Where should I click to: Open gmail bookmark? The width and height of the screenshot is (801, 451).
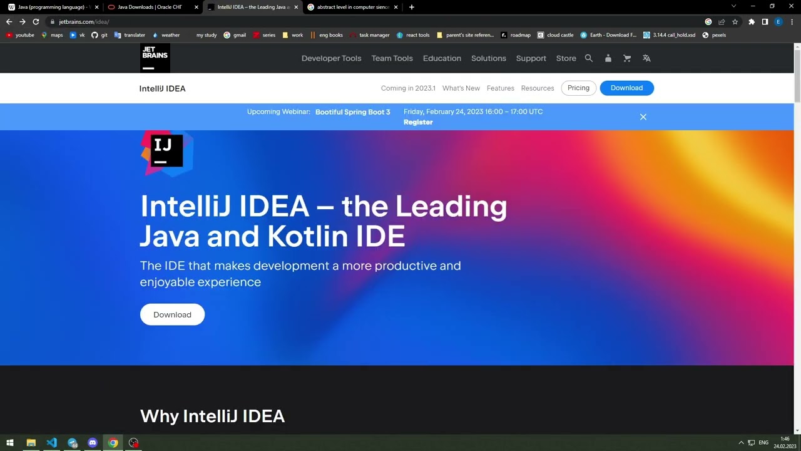point(235,35)
